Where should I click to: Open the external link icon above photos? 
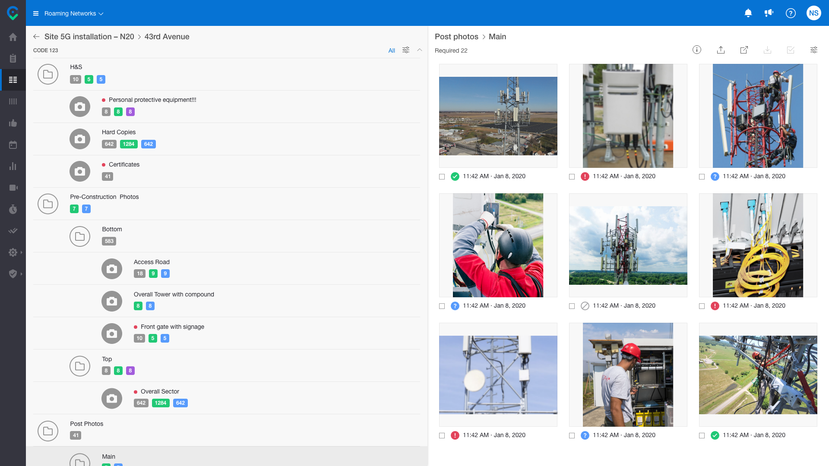pos(744,50)
